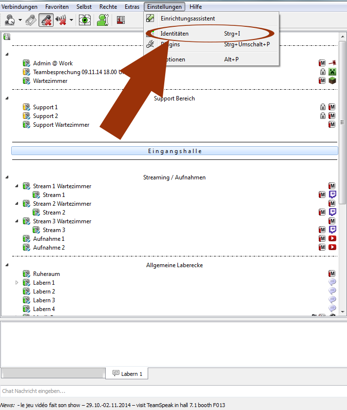Click the server log toolbar icon
Image resolution: width=347 pixels, height=410 pixels.
pyautogui.click(x=120, y=20)
